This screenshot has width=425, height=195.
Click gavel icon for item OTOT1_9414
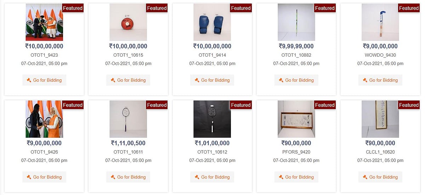(x=197, y=80)
